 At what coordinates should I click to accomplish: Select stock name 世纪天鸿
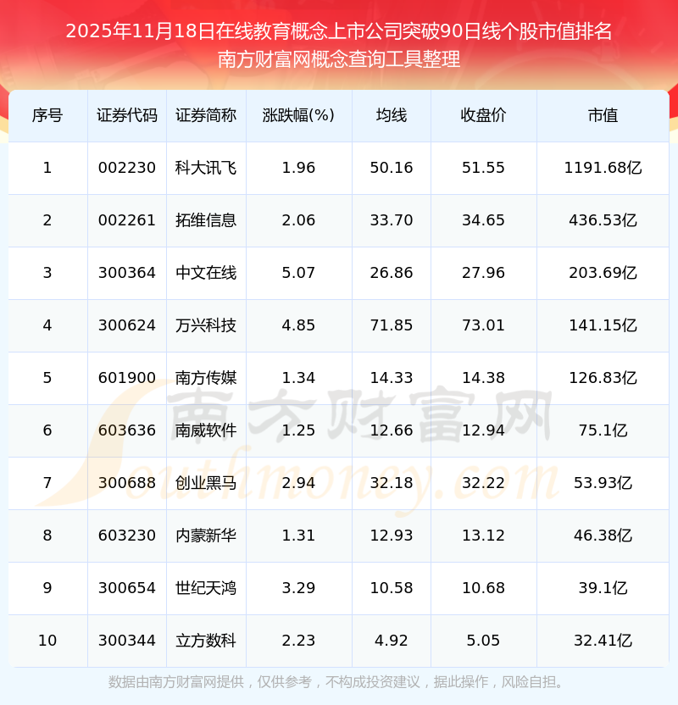206,589
